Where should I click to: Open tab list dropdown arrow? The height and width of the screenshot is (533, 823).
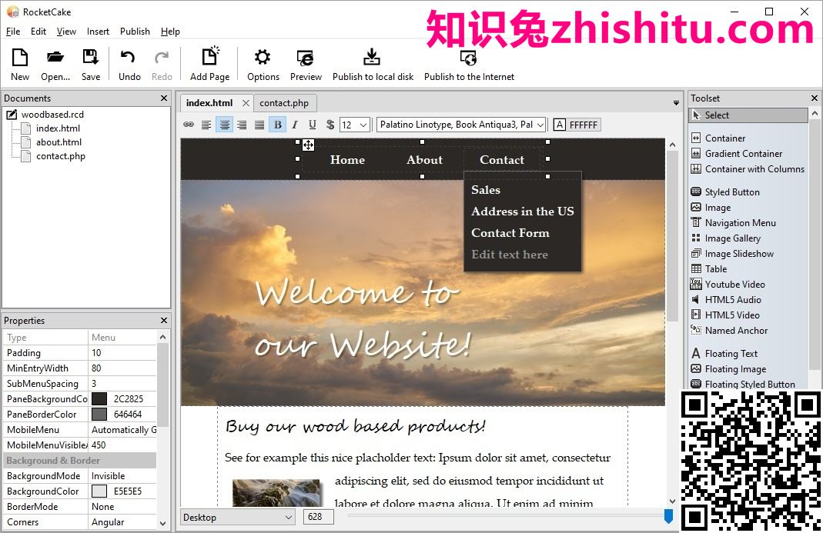676,103
